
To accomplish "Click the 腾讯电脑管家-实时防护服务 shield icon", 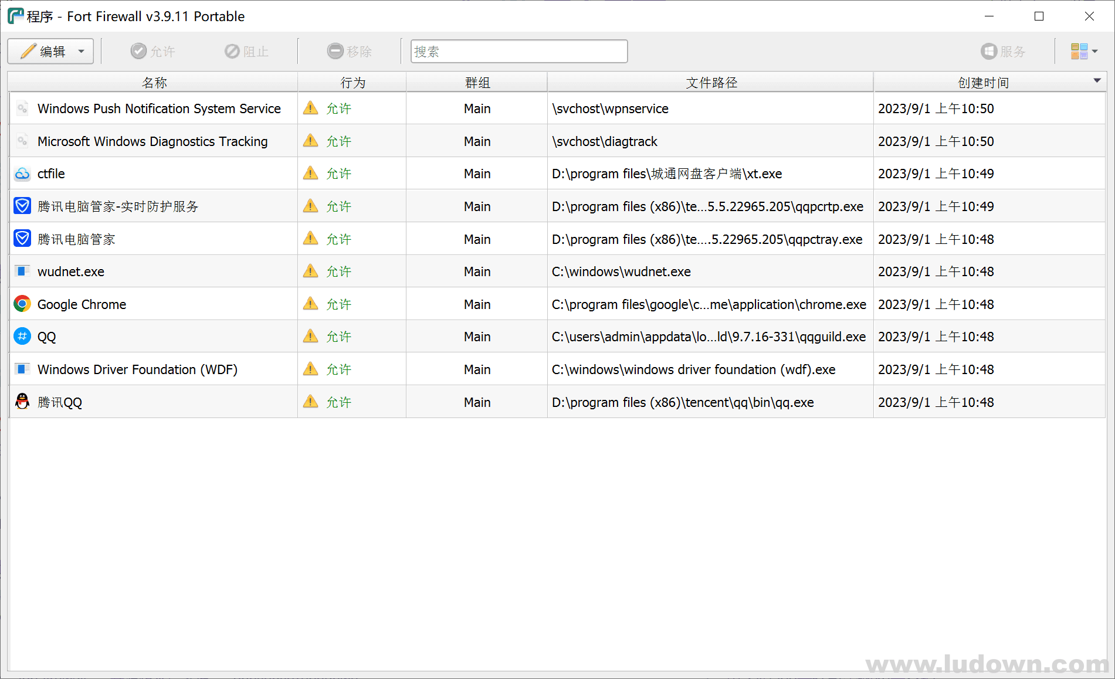I will (x=22, y=206).
